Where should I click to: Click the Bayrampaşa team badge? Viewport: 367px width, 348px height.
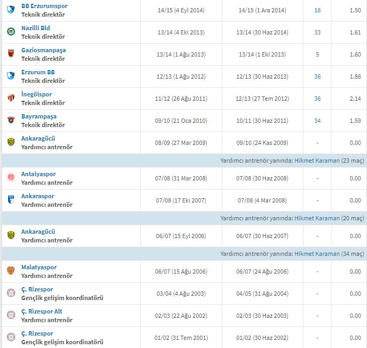11,120
